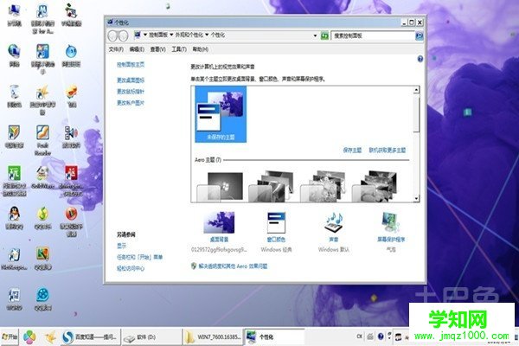Open Window Color (窗口颜色) settings
The image size is (519, 346).
click(x=276, y=227)
